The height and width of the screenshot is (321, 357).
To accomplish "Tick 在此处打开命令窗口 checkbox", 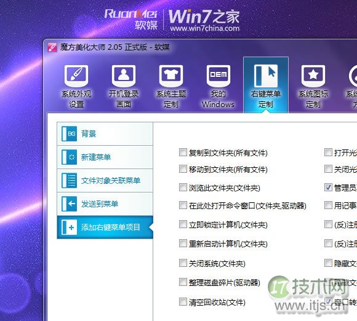I will (x=183, y=205).
